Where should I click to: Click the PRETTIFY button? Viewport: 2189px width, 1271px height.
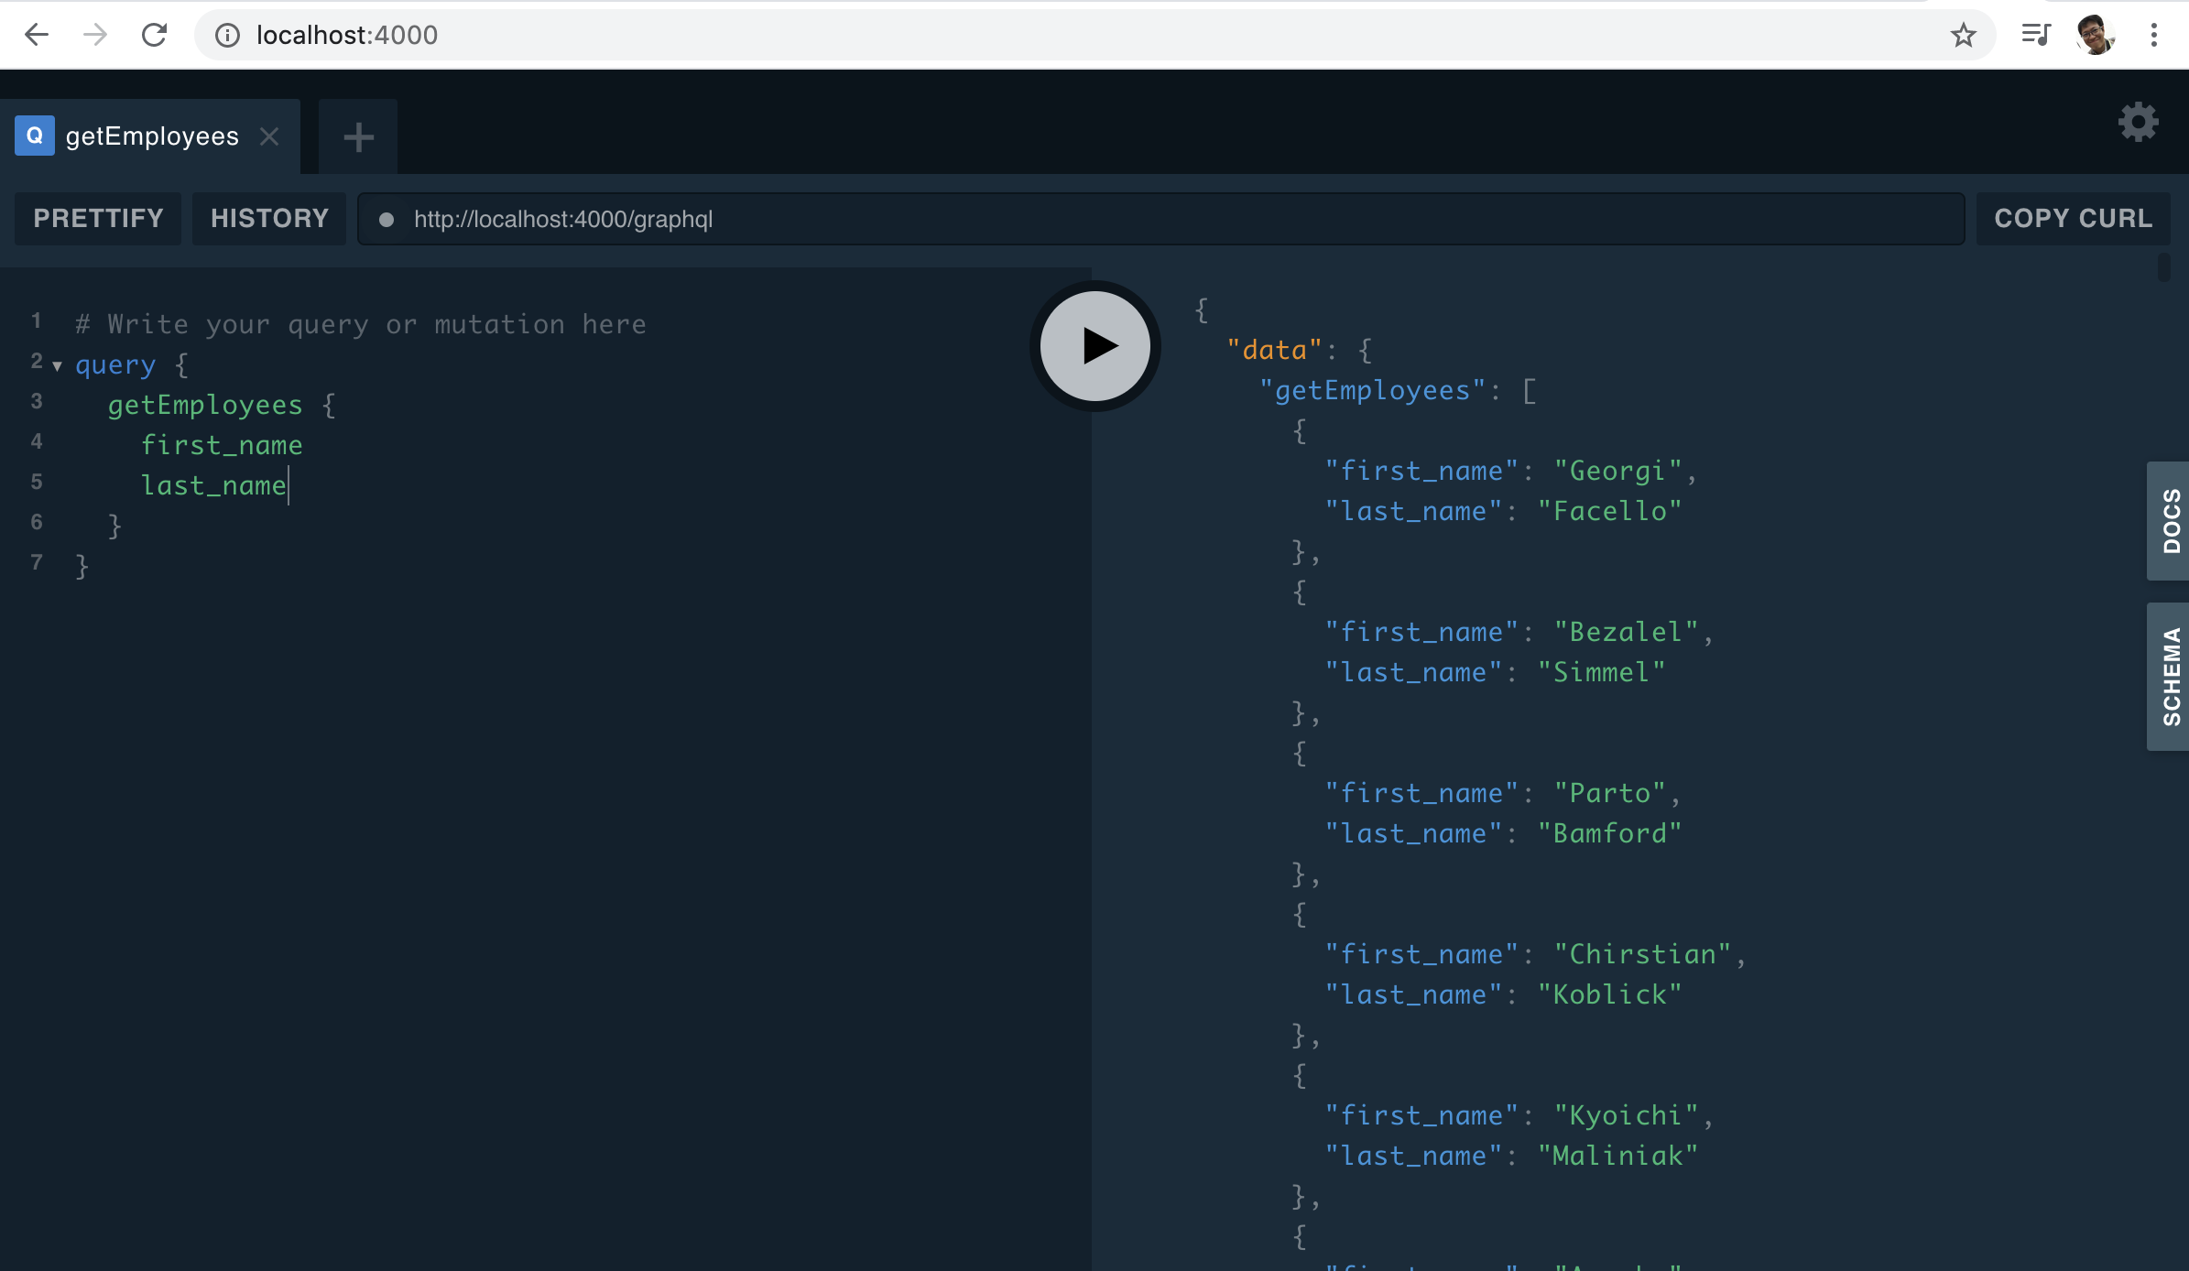click(x=98, y=218)
